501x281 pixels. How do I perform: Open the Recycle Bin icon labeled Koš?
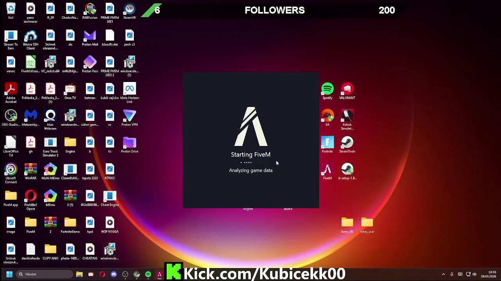click(x=11, y=11)
